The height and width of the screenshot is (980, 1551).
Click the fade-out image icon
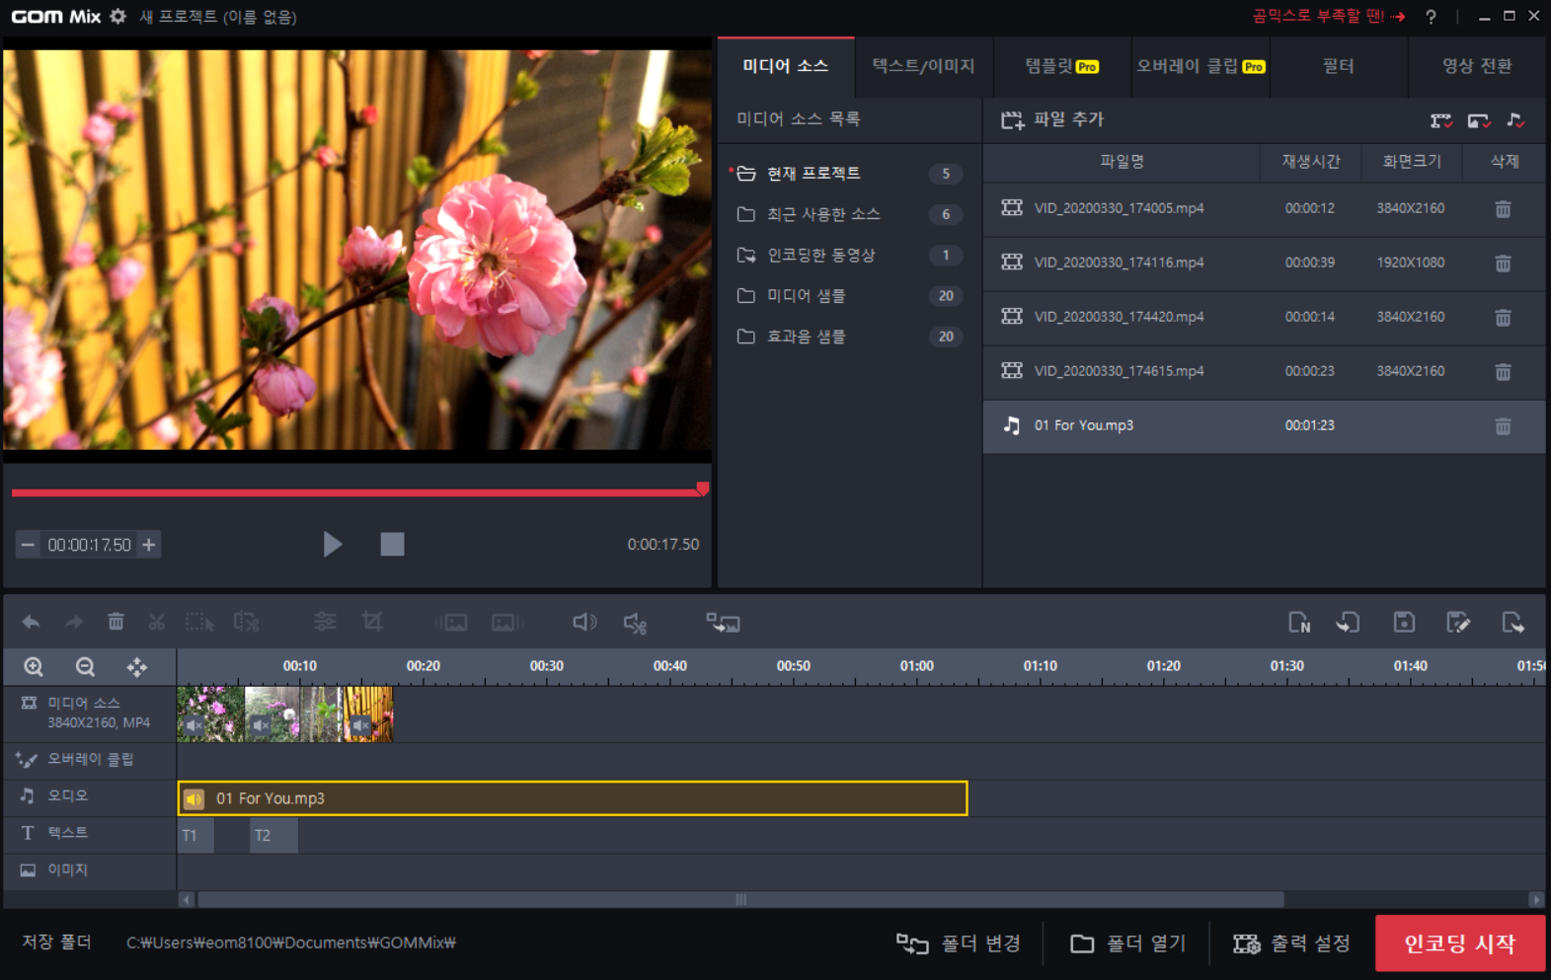tap(506, 623)
